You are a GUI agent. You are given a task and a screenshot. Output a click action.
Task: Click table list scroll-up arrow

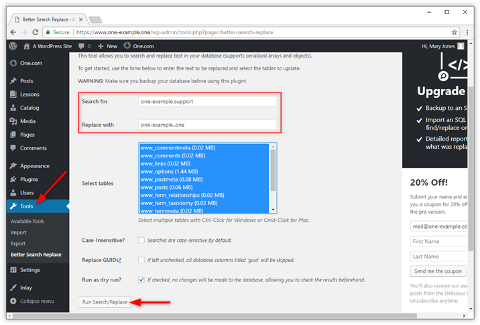coord(273,147)
